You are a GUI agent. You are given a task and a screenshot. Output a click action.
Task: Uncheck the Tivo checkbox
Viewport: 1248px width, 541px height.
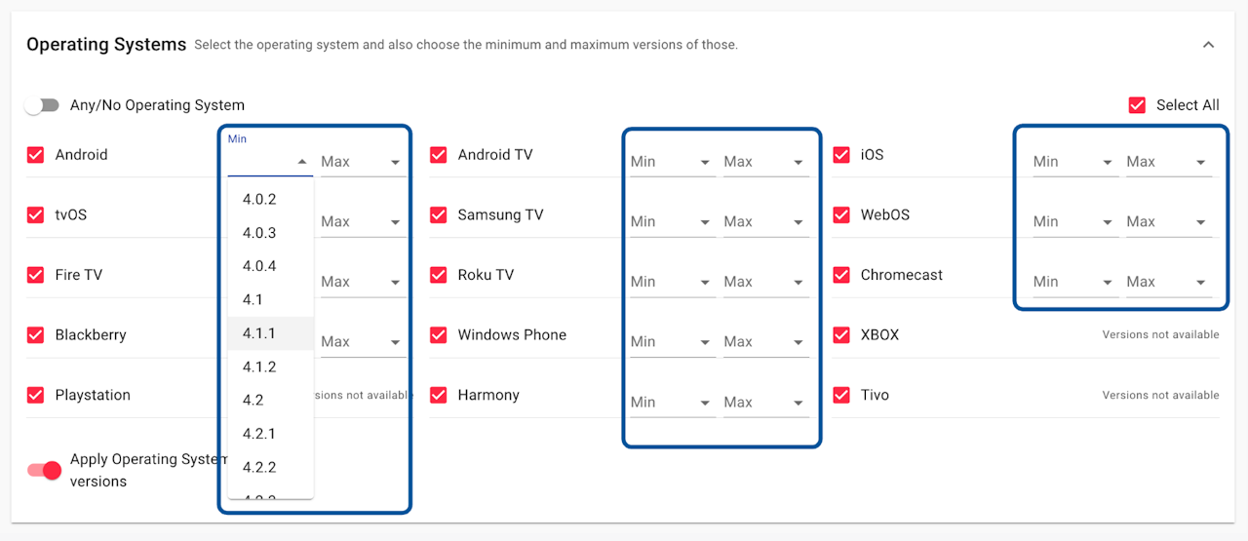coord(841,396)
